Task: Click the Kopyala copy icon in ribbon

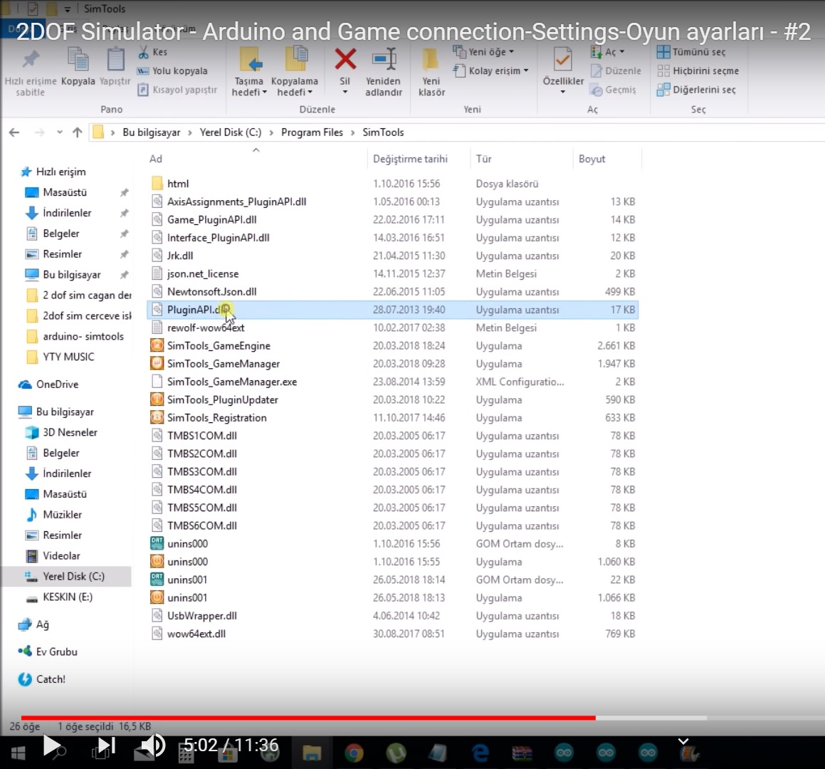Action: [78, 60]
